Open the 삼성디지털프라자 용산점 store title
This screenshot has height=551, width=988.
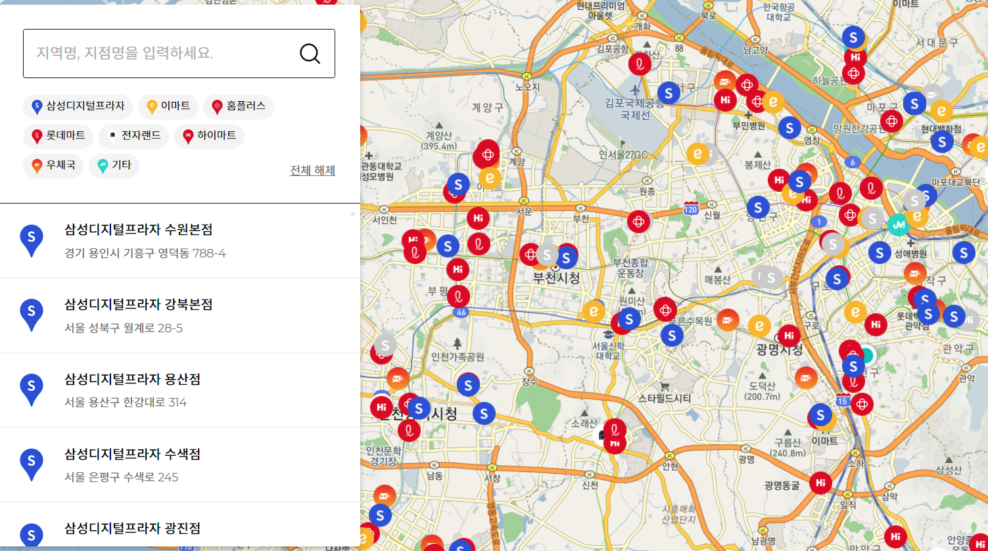(x=132, y=380)
